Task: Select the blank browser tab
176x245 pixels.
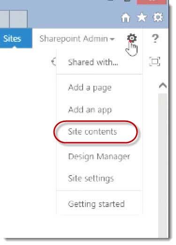Action: click(18, 19)
